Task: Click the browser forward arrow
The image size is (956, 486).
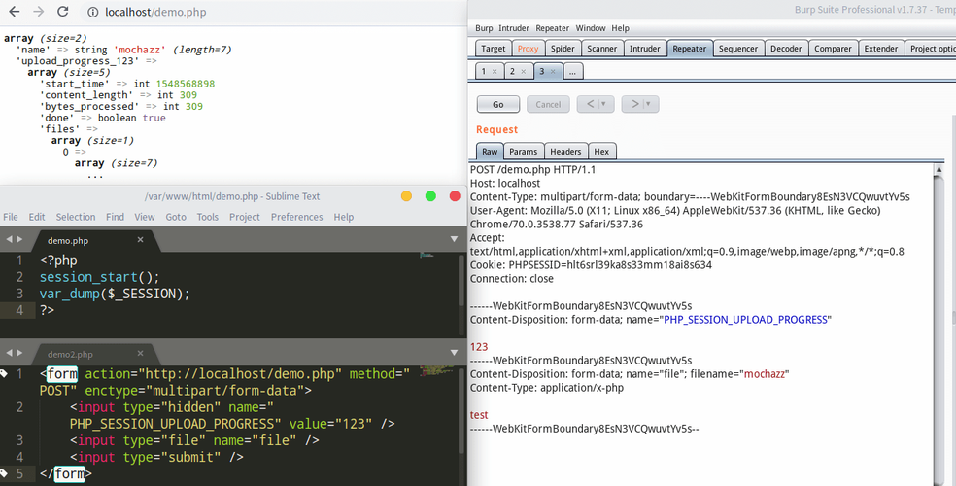Action: (x=39, y=12)
